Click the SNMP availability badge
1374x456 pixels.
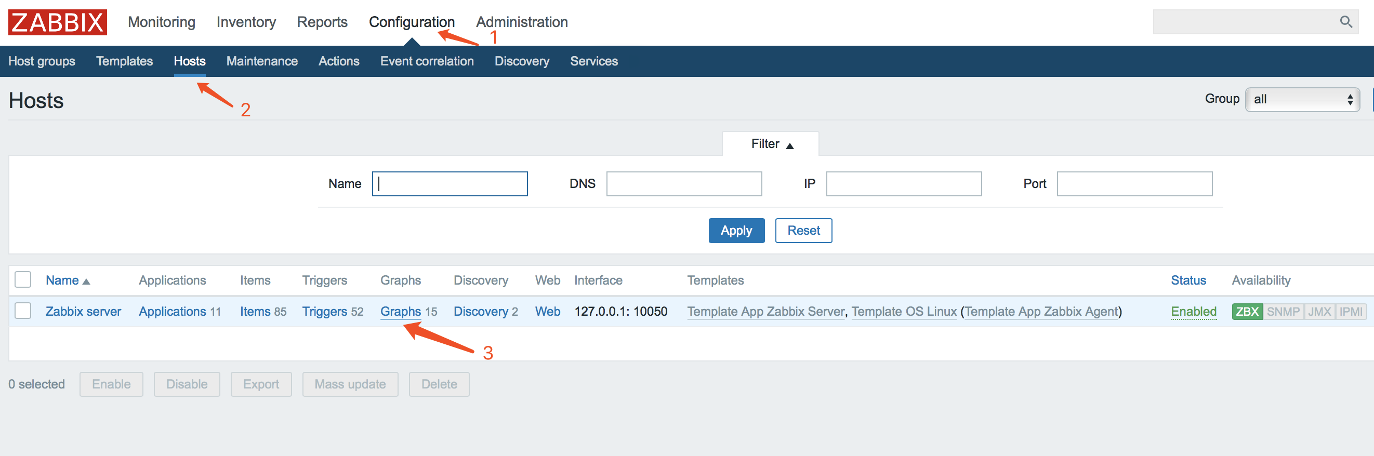(1283, 312)
